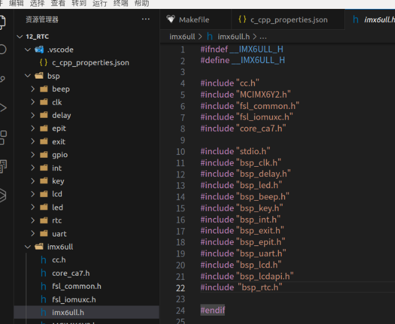Open the Explorer view in activity bar
The width and height of the screenshot is (395, 324).
tap(3, 23)
